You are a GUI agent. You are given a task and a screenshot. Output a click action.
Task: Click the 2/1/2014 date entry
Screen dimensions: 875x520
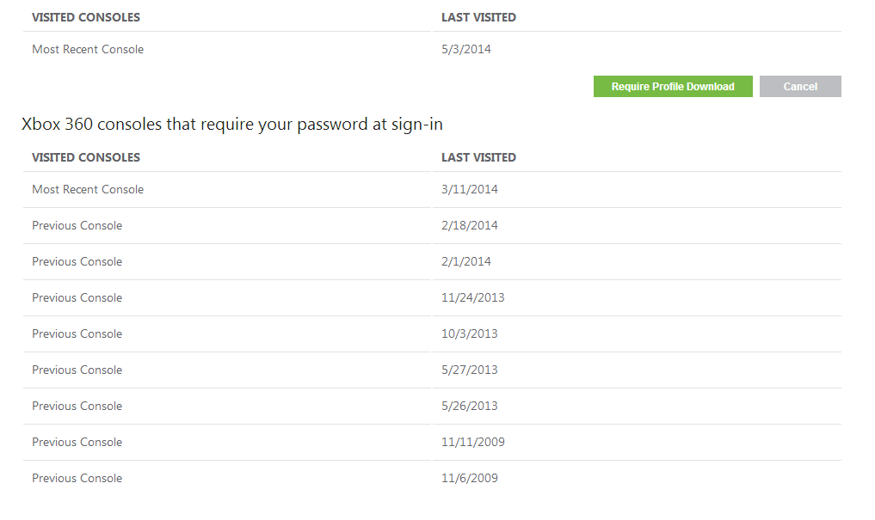(465, 262)
